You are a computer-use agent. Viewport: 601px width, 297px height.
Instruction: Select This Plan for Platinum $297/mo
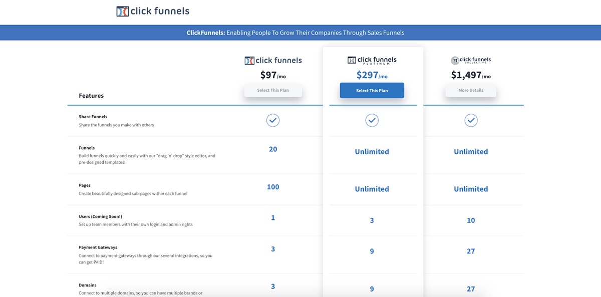pyautogui.click(x=372, y=91)
